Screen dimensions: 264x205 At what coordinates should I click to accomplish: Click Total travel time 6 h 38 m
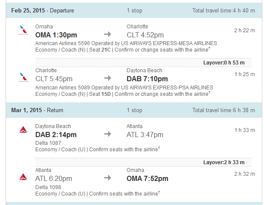coord(224,110)
